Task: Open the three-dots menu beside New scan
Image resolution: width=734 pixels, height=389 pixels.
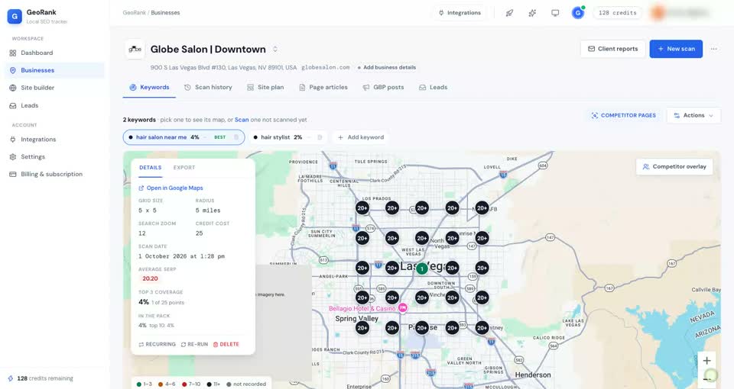Action: coord(713,49)
